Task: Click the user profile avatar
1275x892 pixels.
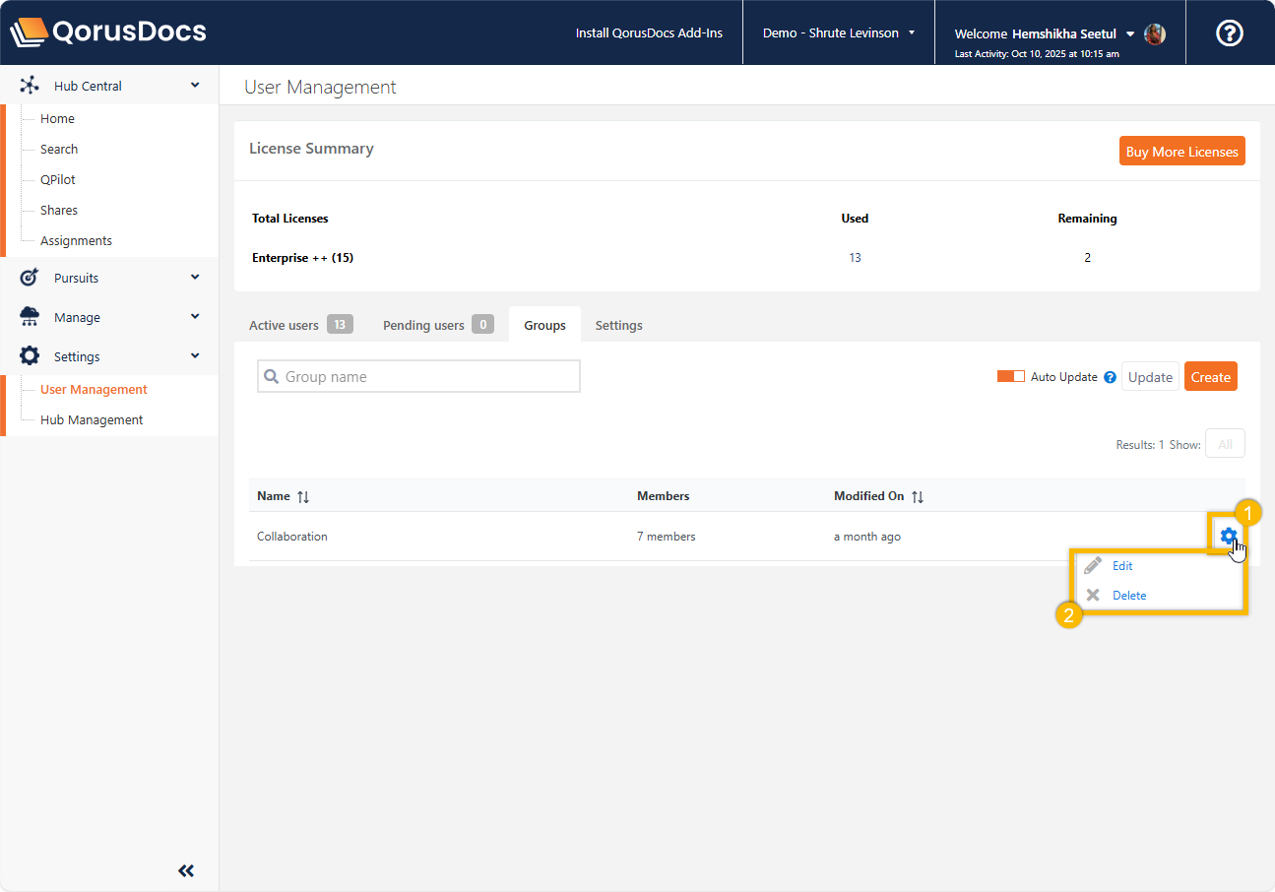Action: click(1155, 33)
